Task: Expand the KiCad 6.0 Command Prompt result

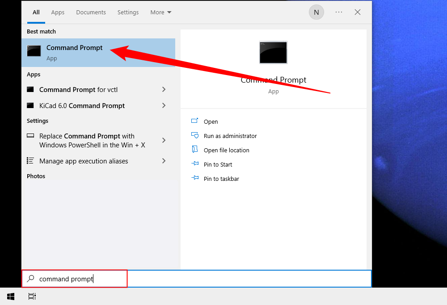Action: click(164, 105)
